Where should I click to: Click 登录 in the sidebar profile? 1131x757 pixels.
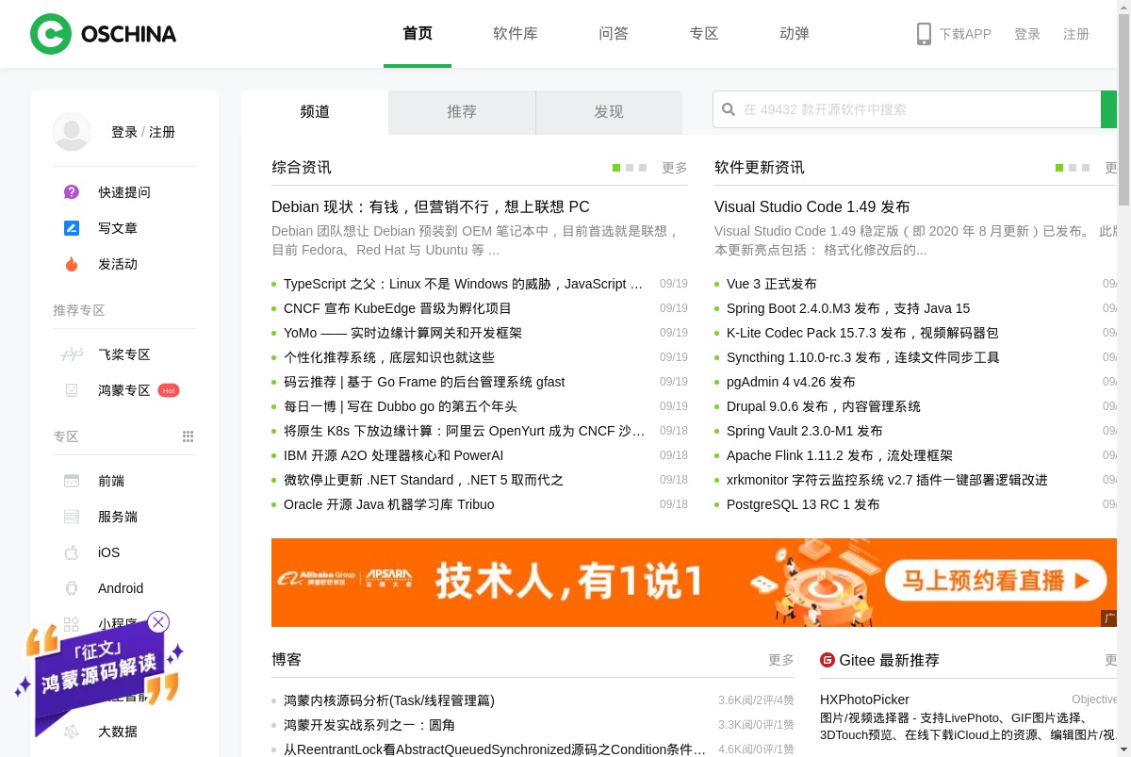click(x=124, y=132)
